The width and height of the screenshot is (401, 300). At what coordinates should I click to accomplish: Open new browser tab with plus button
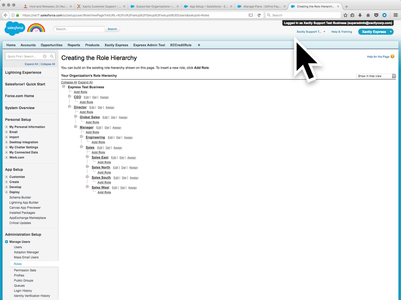[346, 6]
